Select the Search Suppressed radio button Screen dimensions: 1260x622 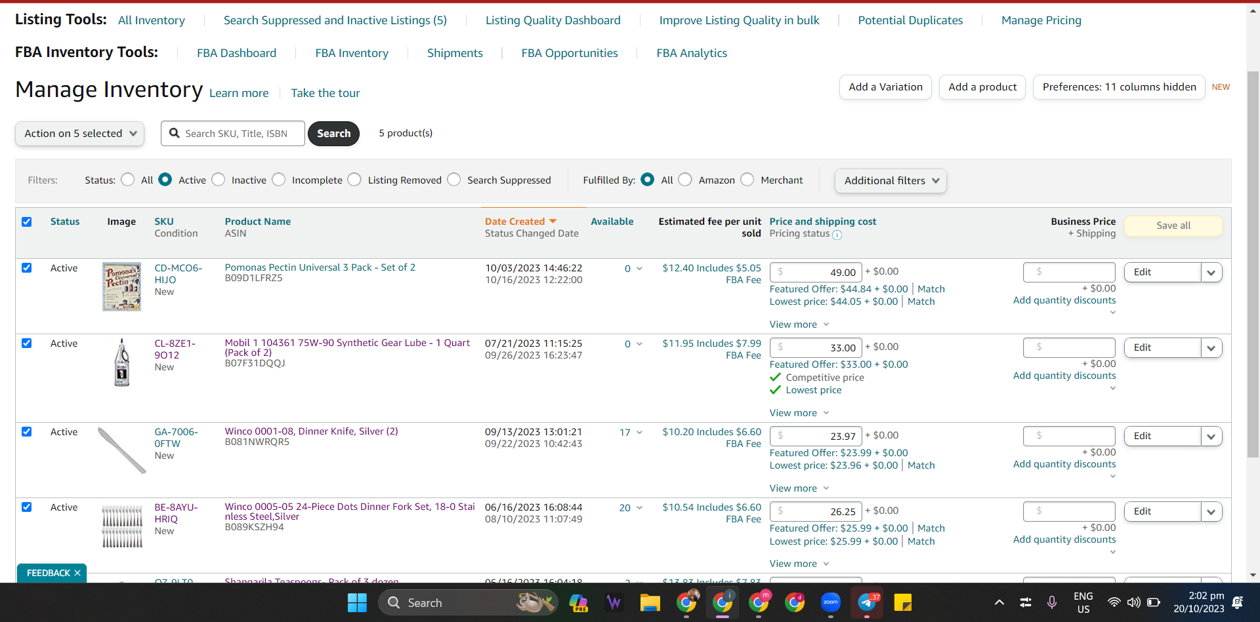coord(454,180)
